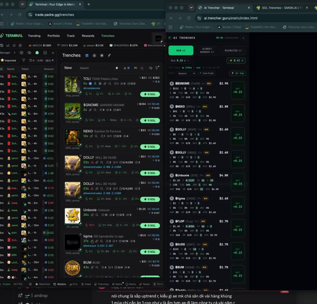Open the X Feed in bottom bar

pos(86,284)
